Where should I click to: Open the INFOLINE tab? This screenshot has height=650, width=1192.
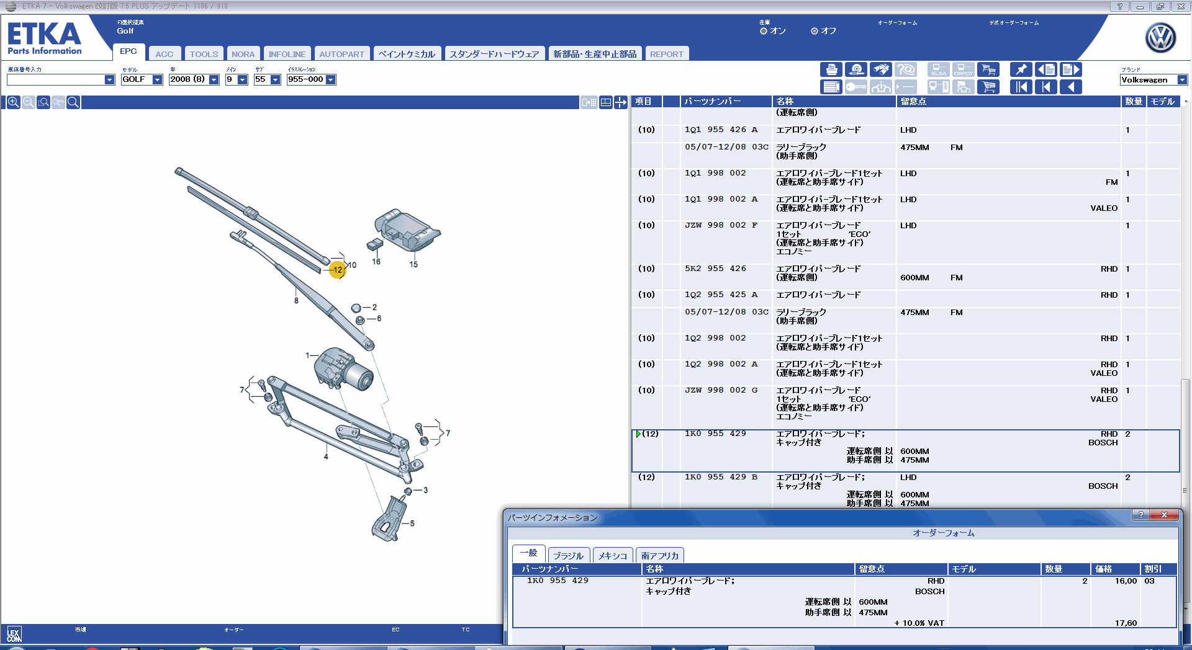pyautogui.click(x=287, y=54)
